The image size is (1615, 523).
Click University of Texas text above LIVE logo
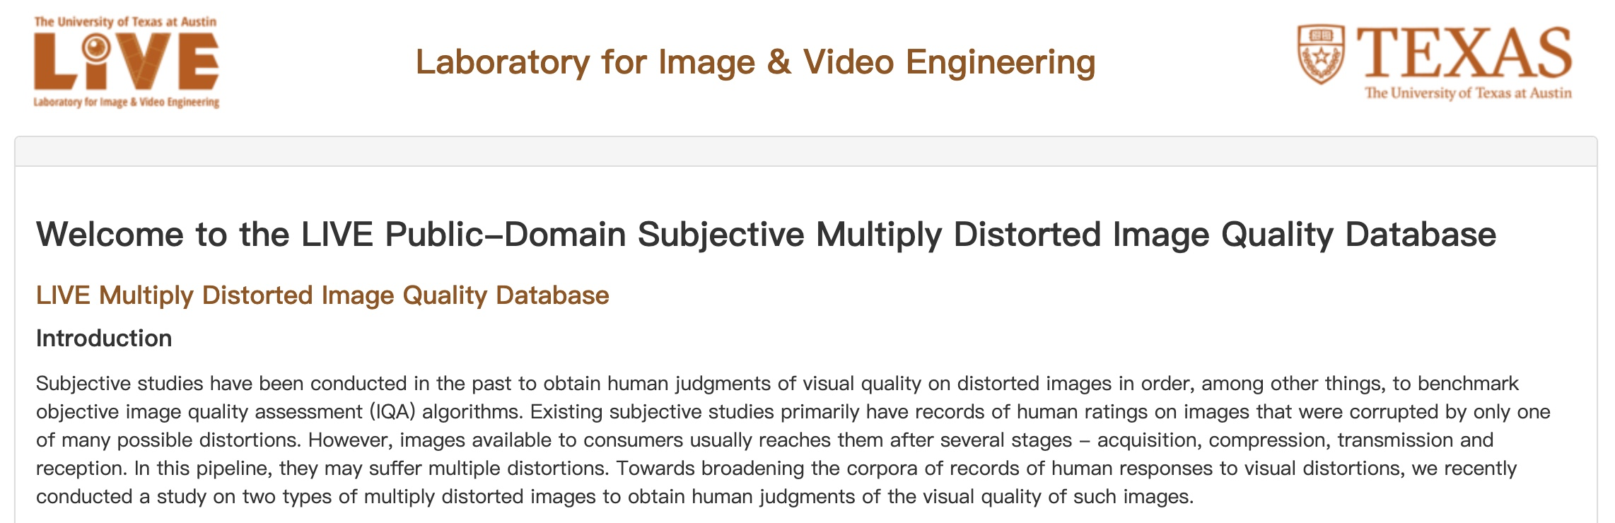[125, 22]
